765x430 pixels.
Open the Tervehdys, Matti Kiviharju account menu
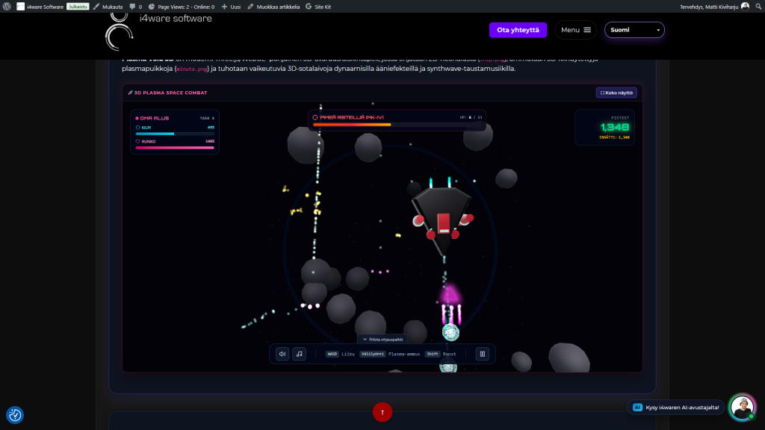(x=714, y=7)
